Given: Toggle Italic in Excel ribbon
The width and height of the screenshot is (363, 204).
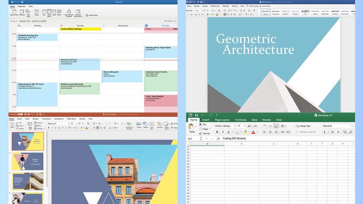Looking at the screenshot, I should pyautogui.click(x=222, y=132).
